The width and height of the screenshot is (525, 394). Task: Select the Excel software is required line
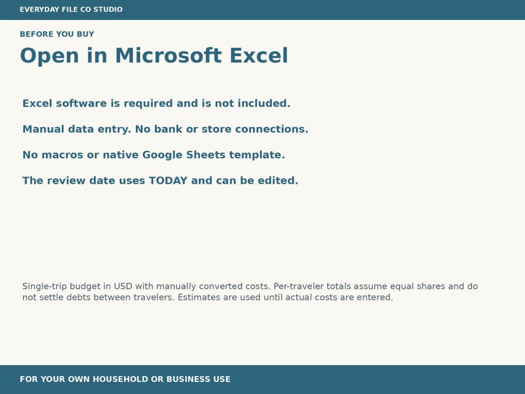[156, 103]
